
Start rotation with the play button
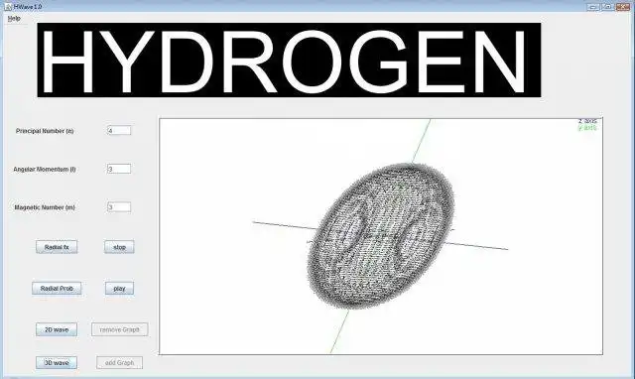coord(119,289)
